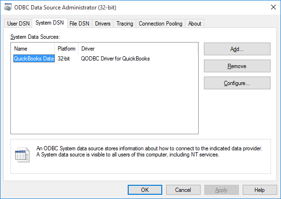
Task: Confirm with the OK button
Action: point(145,190)
